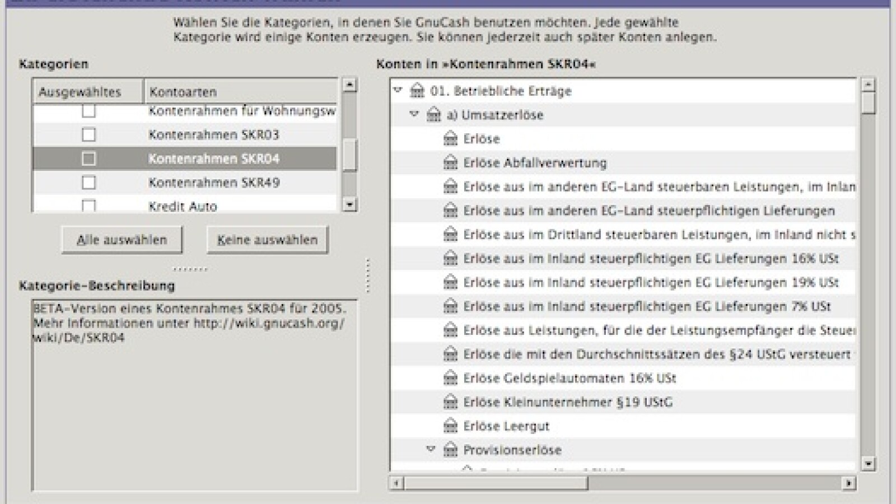
Task: Click icon for 'Erlöse aus Leistungen, für die der Leistungsempfänger' row
Action: 450,330
